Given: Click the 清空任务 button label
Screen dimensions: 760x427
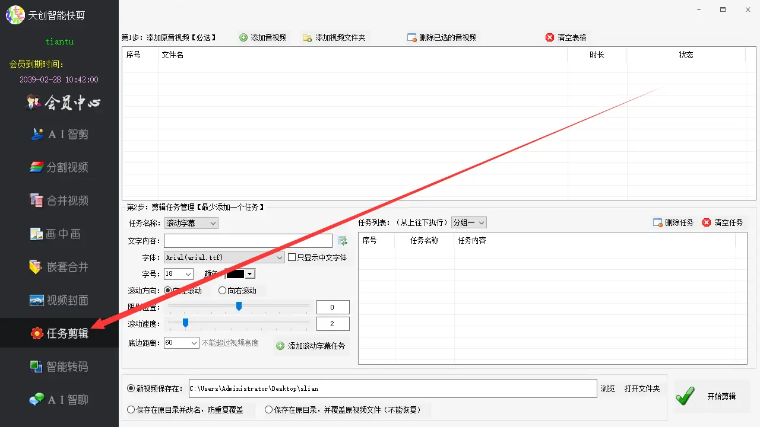Looking at the screenshot, I should [x=729, y=222].
